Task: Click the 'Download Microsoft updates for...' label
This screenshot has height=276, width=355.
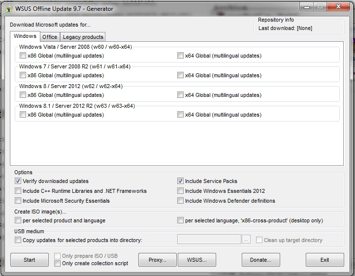Action: coord(50,25)
